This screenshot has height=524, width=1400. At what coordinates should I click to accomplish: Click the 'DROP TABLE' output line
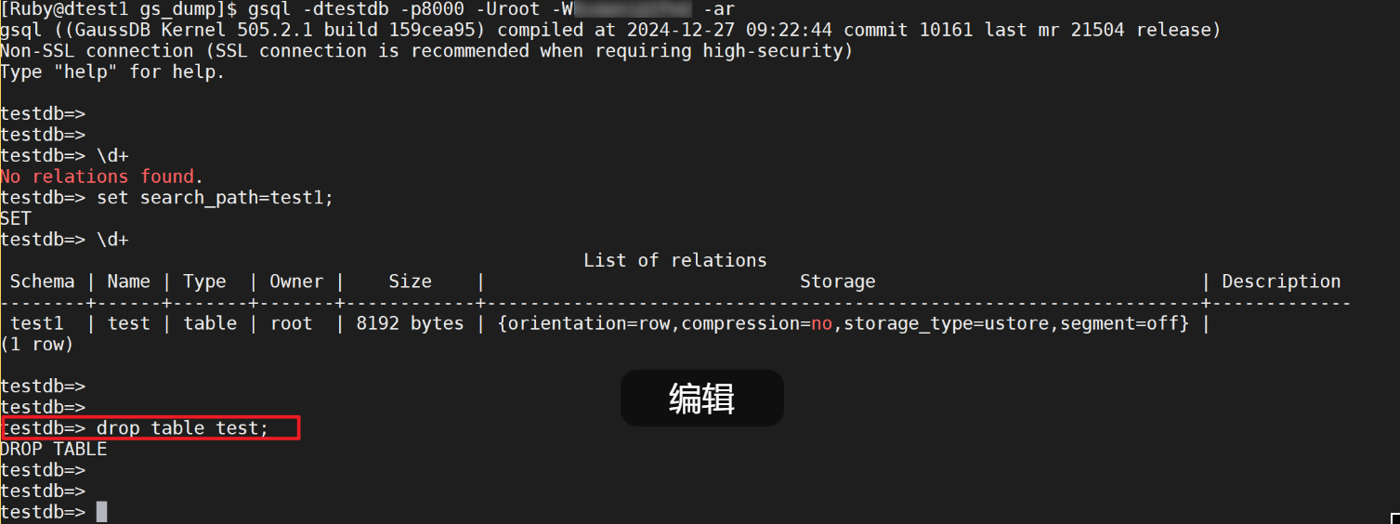pyautogui.click(x=54, y=449)
